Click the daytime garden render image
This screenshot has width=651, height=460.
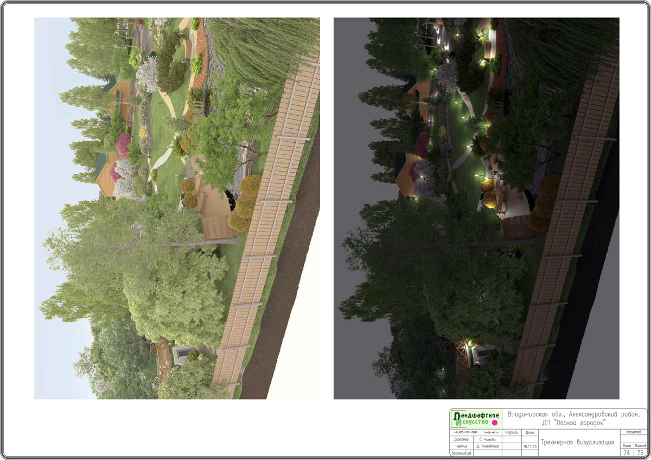pos(177,209)
